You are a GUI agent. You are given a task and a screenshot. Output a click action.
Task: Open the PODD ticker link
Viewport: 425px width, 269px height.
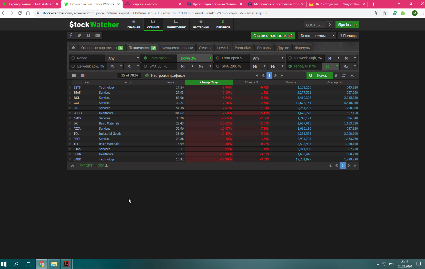77,113
